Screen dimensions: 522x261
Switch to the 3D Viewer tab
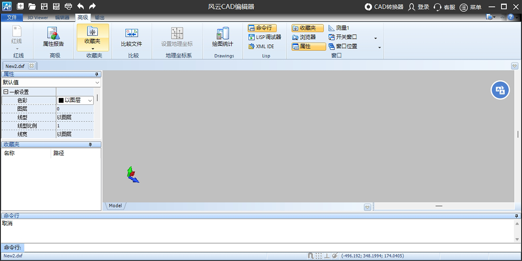(x=37, y=17)
